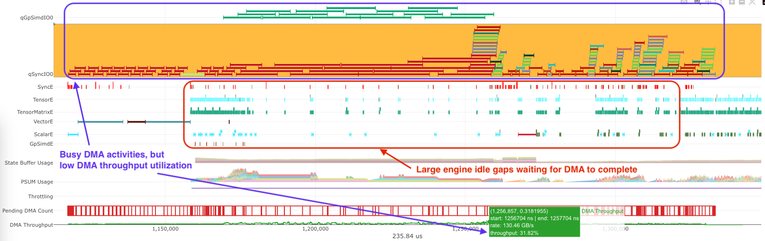The height and width of the screenshot is (241, 765).
Task: Click the PSUM Usage row label
Action: coord(37,182)
